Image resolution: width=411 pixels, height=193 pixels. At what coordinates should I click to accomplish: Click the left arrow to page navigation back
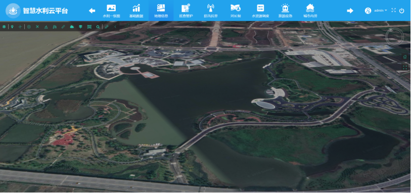[x=92, y=11]
